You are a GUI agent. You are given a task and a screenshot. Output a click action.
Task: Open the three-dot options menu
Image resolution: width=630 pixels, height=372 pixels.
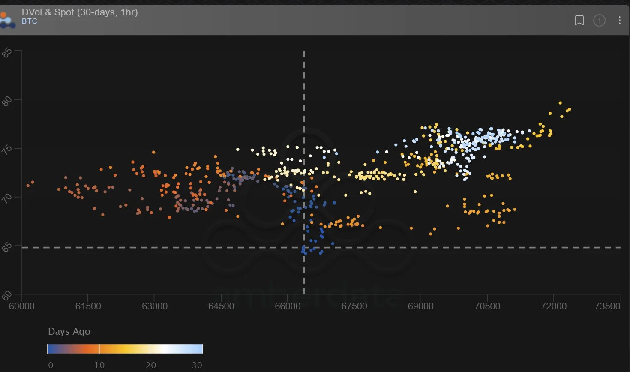[x=619, y=20]
